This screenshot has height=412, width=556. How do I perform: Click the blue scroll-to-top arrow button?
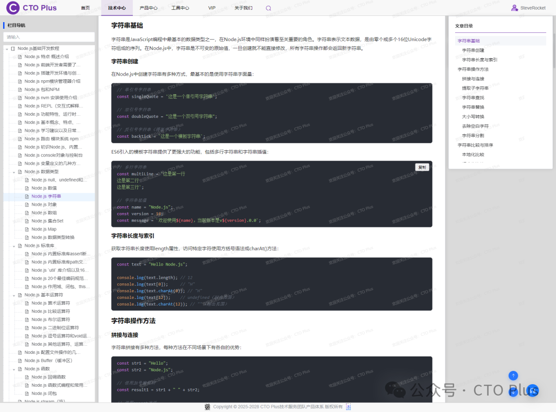tap(513, 375)
